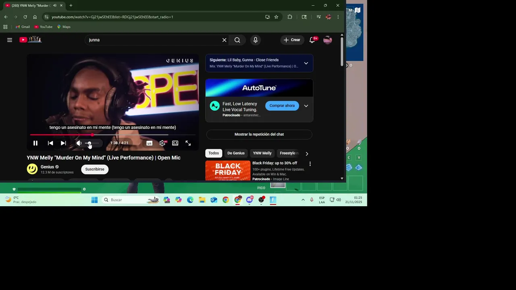Image resolution: width=516 pixels, height=290 pixels.
Task: Click the Comprar ahora ad button
Action: (x=282, y=106)
